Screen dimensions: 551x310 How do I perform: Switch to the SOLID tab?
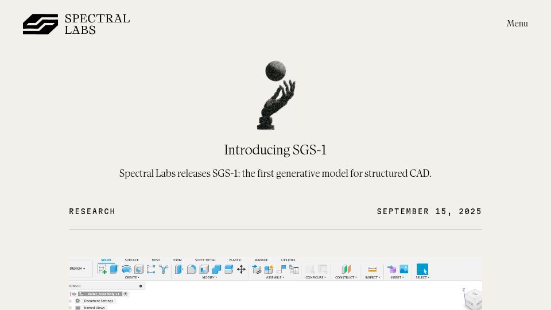click(x=106, y=260)
